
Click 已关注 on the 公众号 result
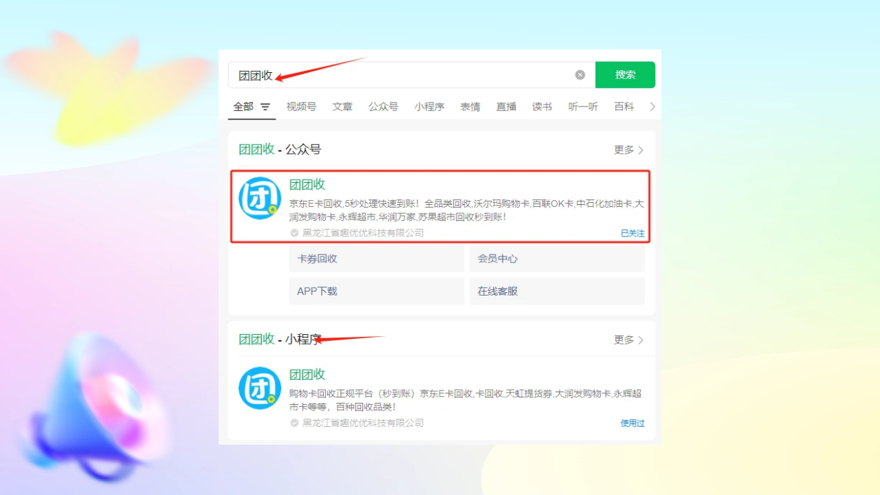point(632,233)
